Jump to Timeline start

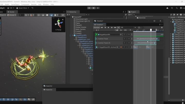(102, 27)
